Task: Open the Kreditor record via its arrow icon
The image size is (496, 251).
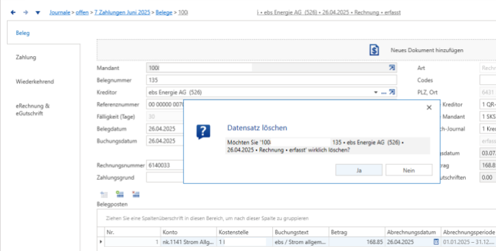Action: click(392, 92)
